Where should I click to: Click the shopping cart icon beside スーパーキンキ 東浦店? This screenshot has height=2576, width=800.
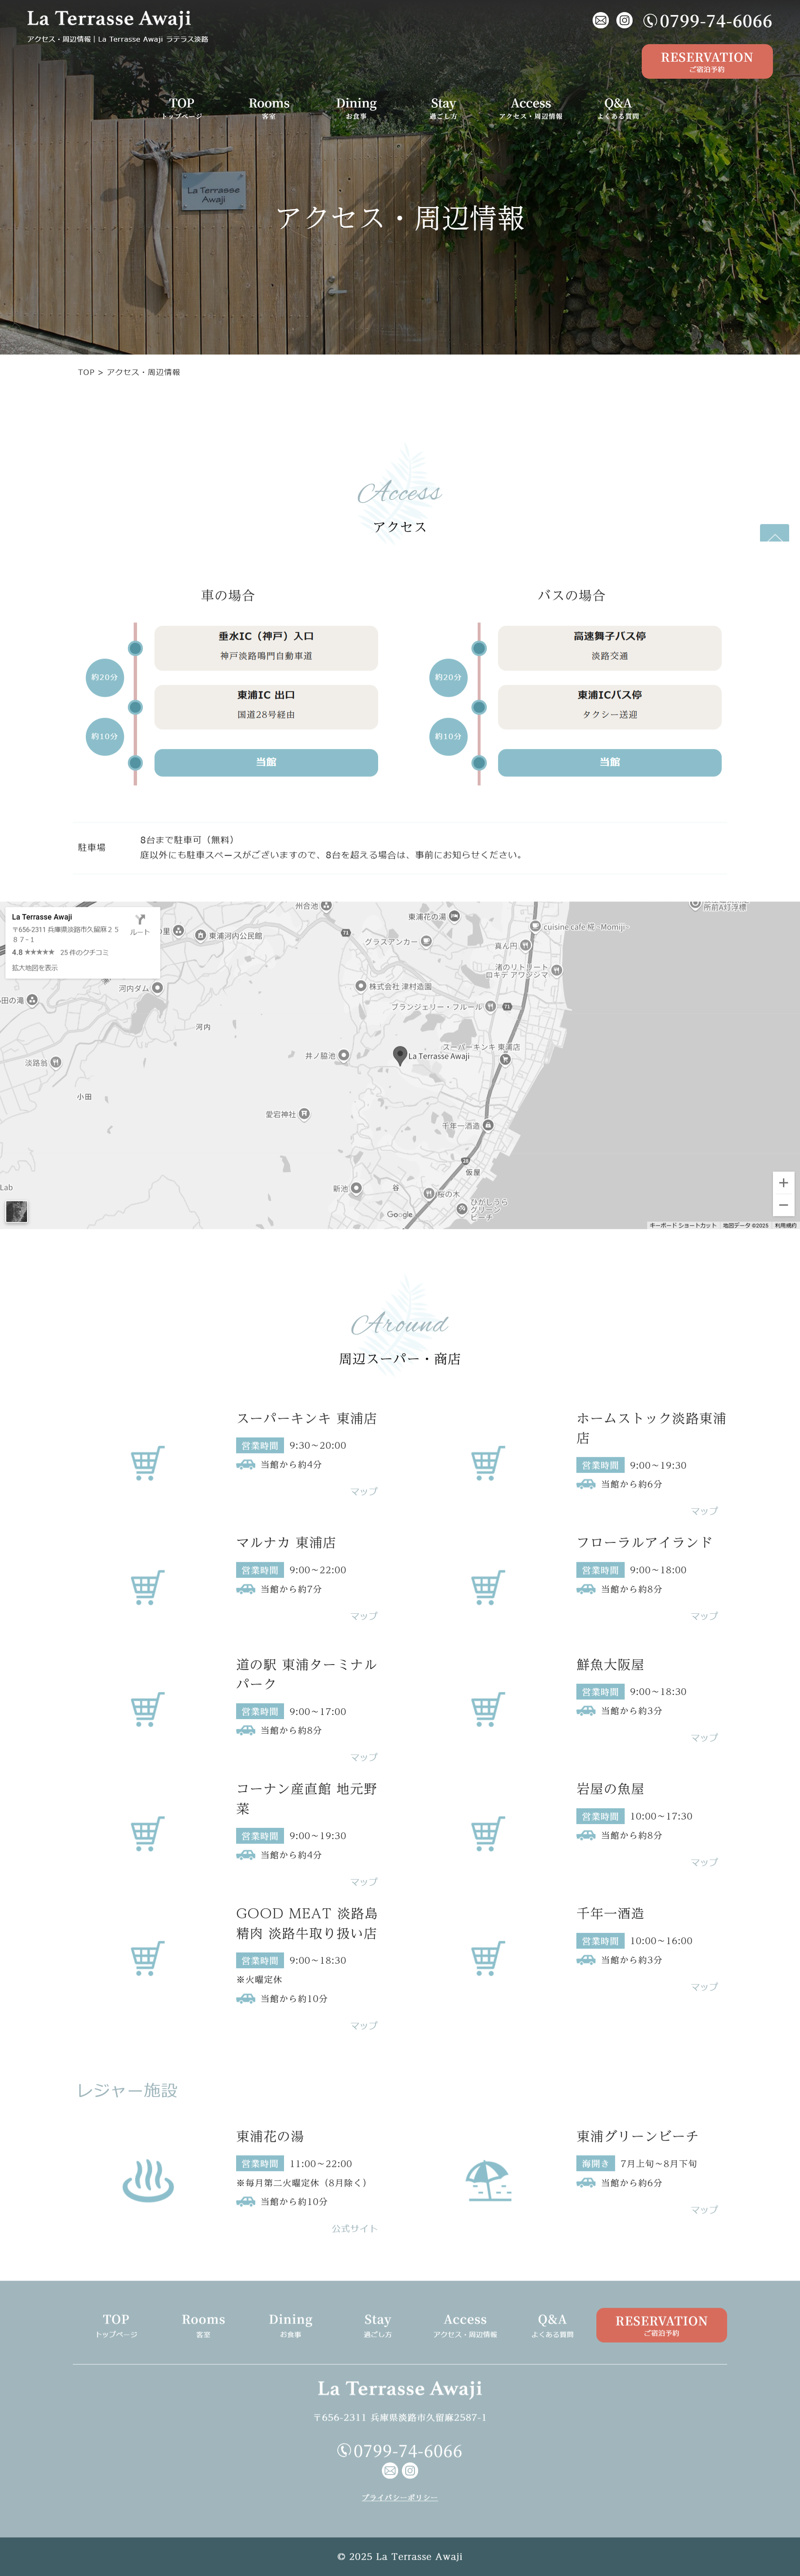[x=147, y=1463]
